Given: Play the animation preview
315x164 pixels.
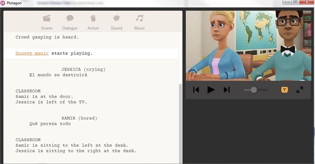Looking at the screenshot, I should 211,89.
